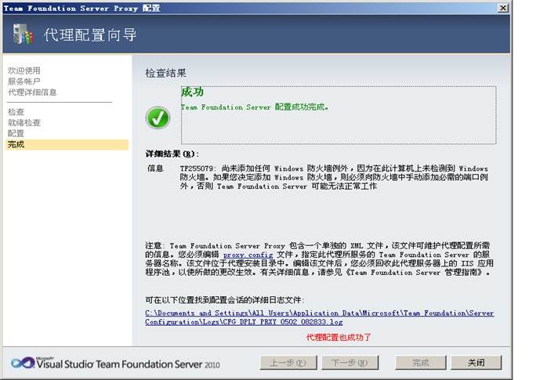547x380 pixels.
Task: Click the 完成 (Finish) button
Action: click(420, 363)
